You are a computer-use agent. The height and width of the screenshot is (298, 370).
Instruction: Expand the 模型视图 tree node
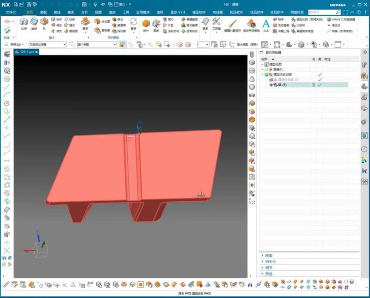pos(262,64)
